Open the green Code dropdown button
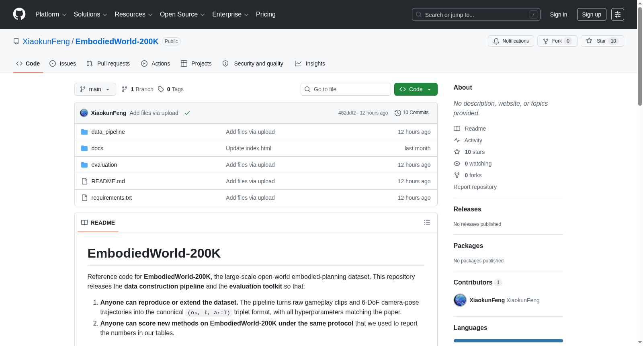643x346 pixels. (x=416, y=89)
